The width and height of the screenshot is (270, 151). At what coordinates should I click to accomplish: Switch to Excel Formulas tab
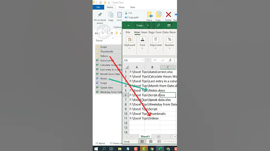tap(158, 32)
